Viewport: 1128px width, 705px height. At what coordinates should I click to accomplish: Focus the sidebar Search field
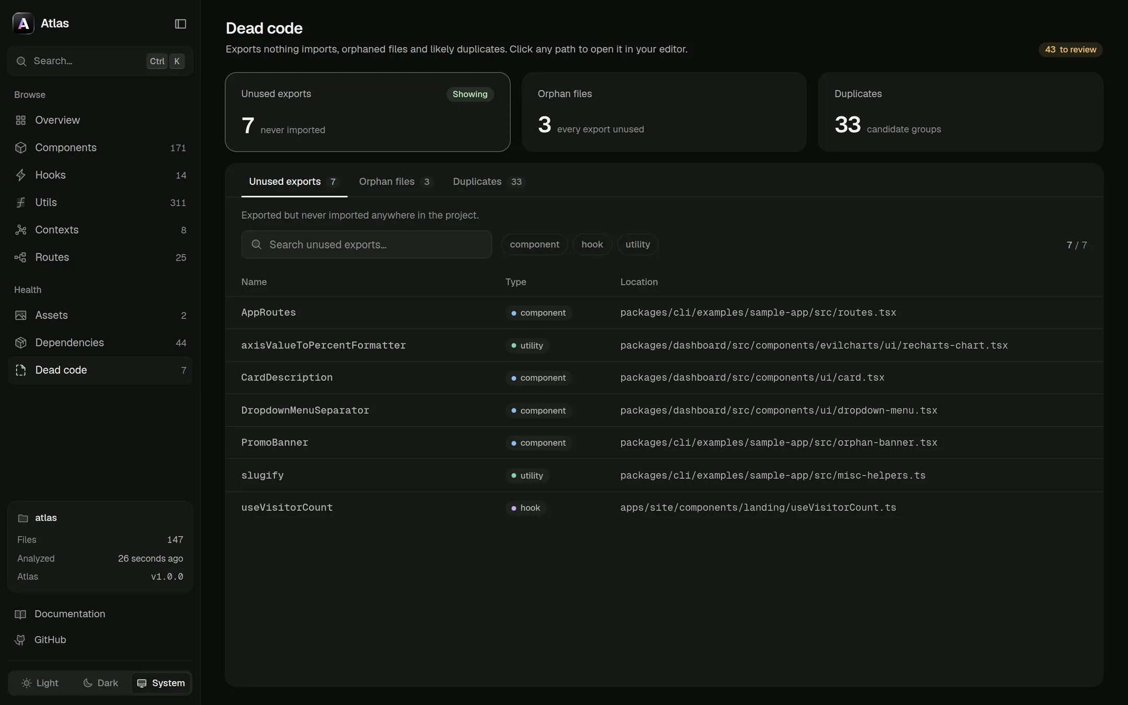point(100,61)
